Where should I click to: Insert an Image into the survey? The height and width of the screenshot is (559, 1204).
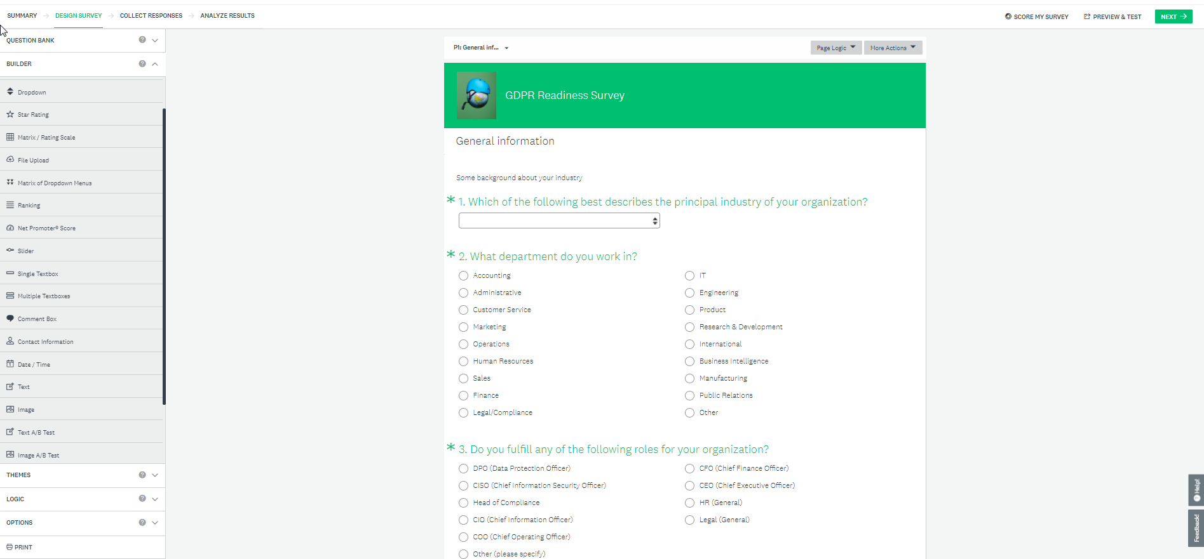[x=26, y=409]
